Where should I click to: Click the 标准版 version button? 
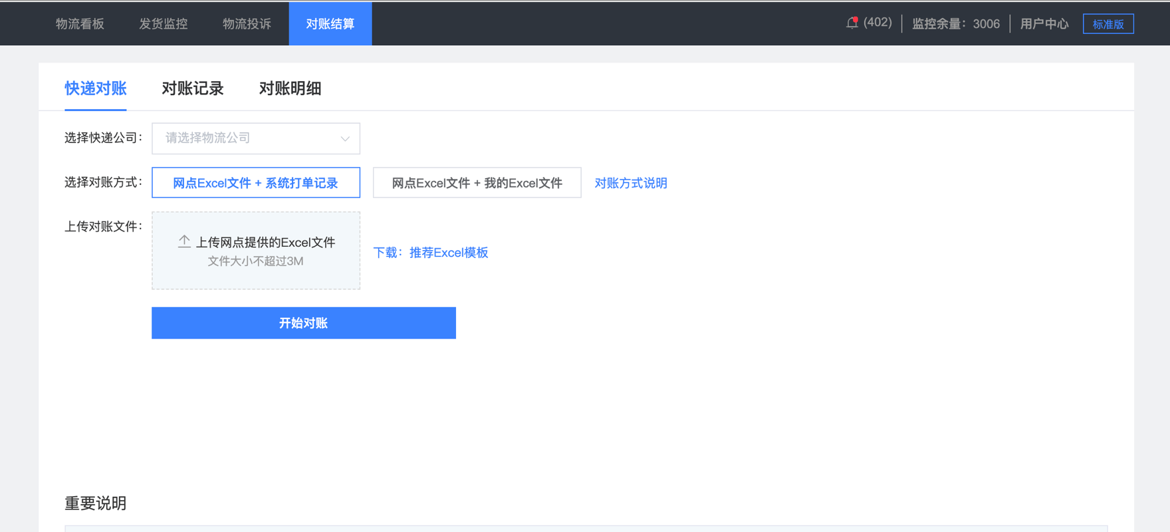[x=1108, y=24]
